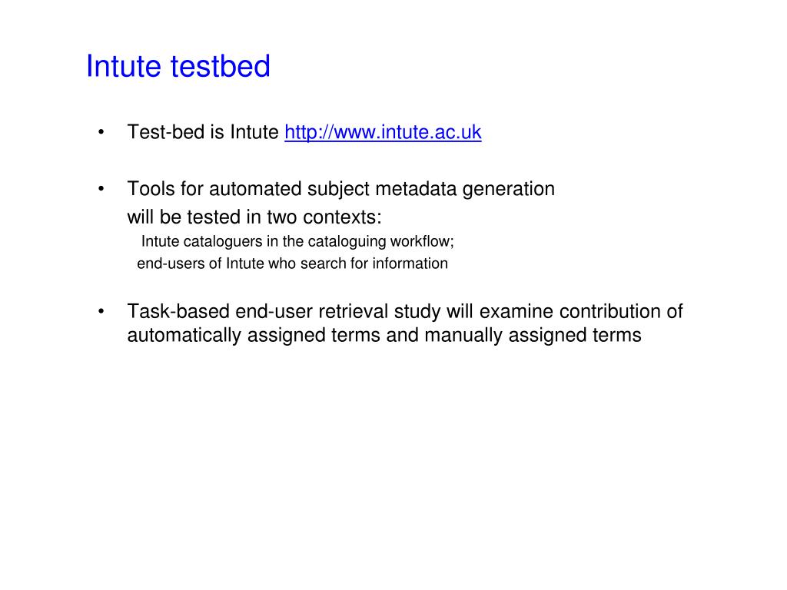Select the bullet marker before 'Tools for automated'
The image size is (787, 590).
point(101,189)
